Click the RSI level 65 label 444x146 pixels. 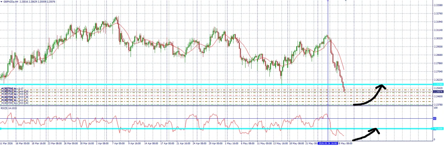[435, 119]
